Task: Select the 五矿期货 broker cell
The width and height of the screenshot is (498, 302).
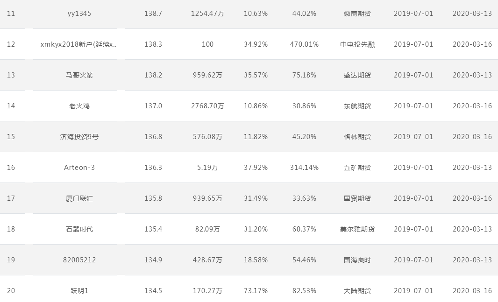Action: (x=357, y=168)
